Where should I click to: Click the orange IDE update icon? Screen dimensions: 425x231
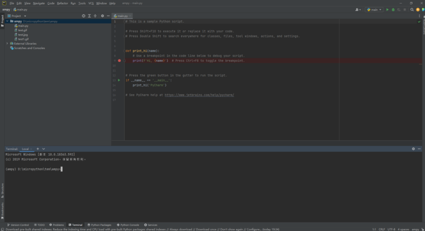click(418, 10)
